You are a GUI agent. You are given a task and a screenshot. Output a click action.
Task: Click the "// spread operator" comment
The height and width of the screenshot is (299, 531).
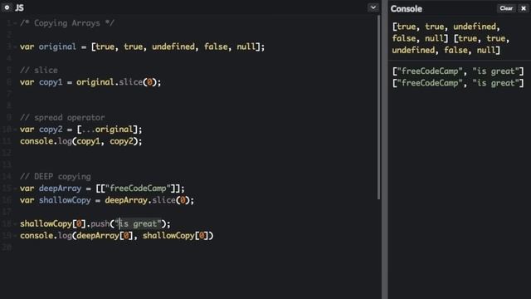[x=62, y=118]
